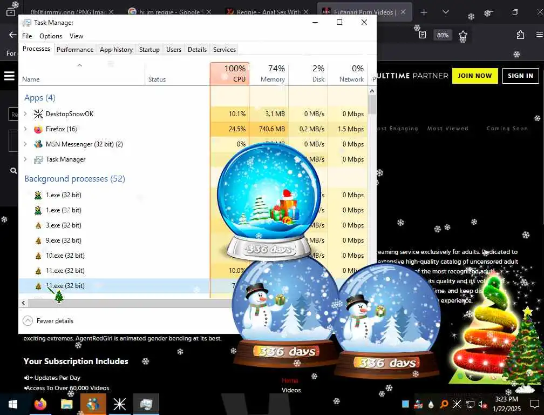This screenshot has width=544, height=415.
Task: Bookmark the page with the star icon
Action: click(x=463, y=35)
